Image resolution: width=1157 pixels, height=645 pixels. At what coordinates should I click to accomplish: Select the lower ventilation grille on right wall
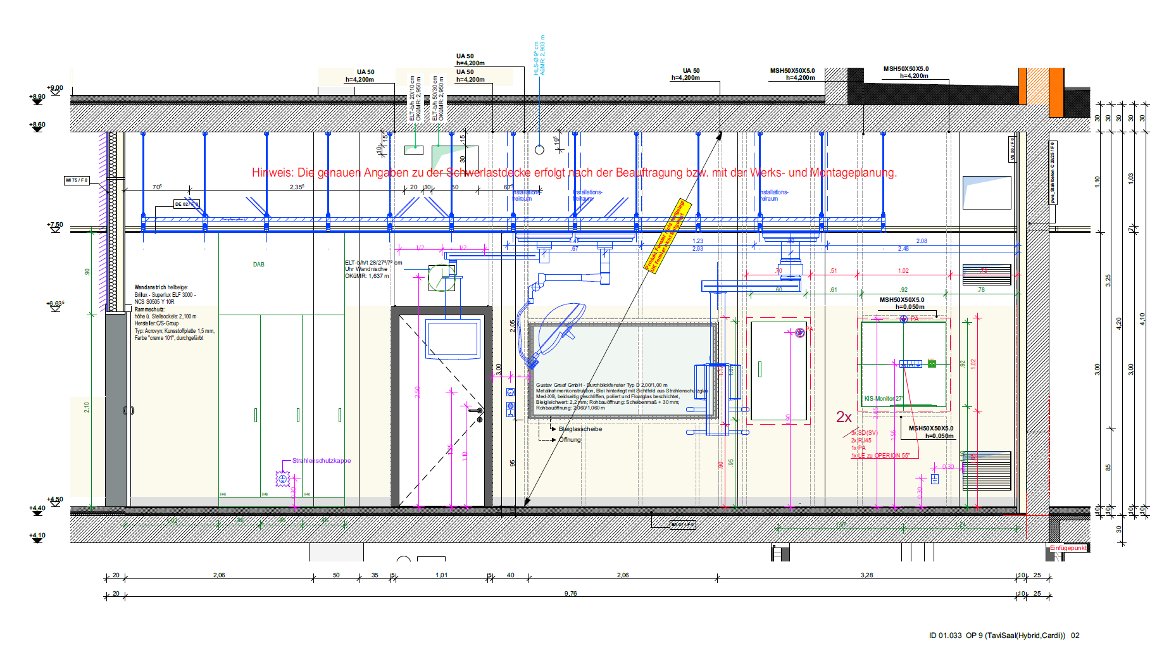pos(987,470)
